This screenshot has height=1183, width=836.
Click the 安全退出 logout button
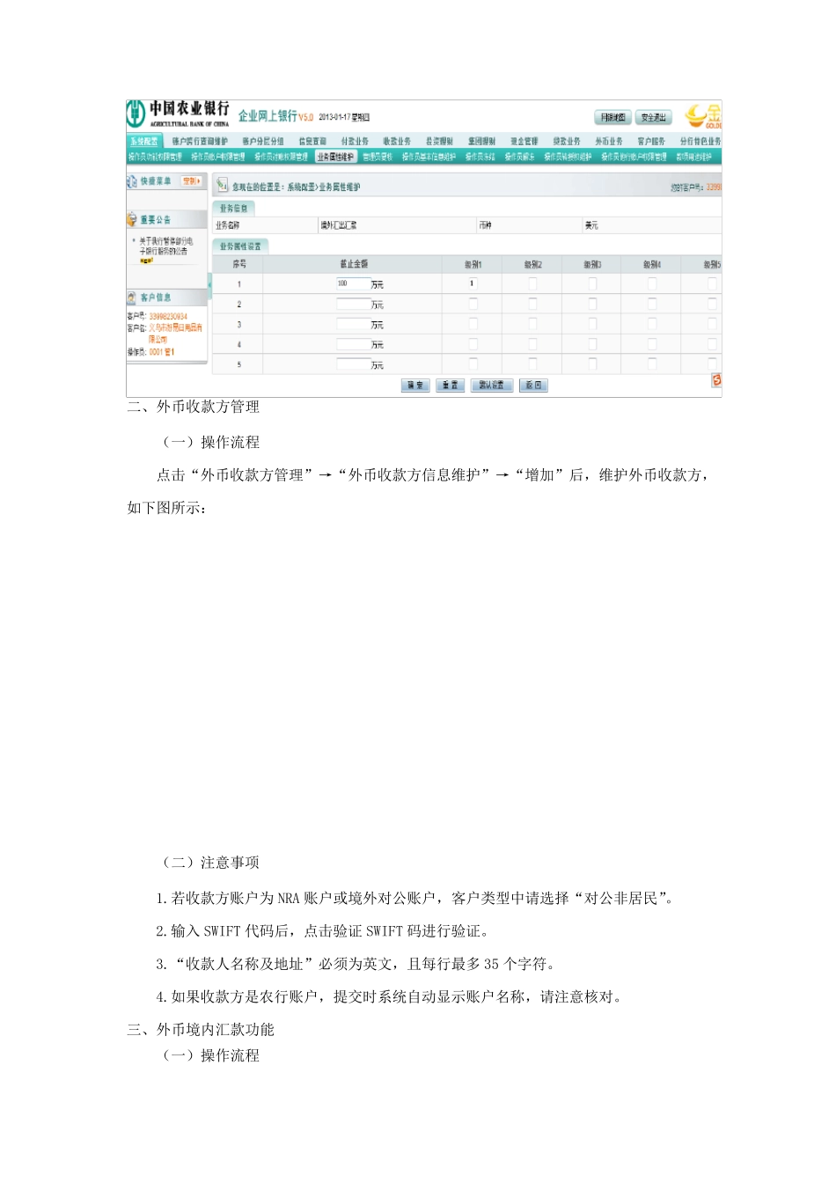[653, 118]
